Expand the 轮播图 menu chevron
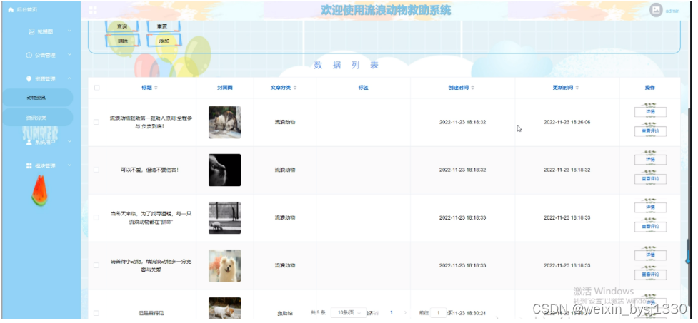698x323 pixels. tap(69, 31)
